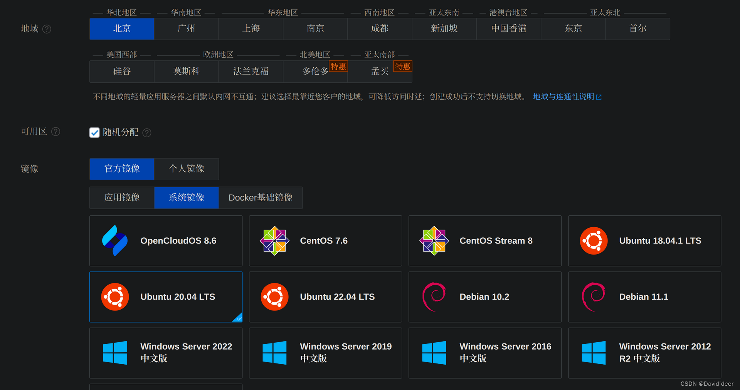Select the 首尔 region
This screenshot has width=740, height=390.
[638, 29]
